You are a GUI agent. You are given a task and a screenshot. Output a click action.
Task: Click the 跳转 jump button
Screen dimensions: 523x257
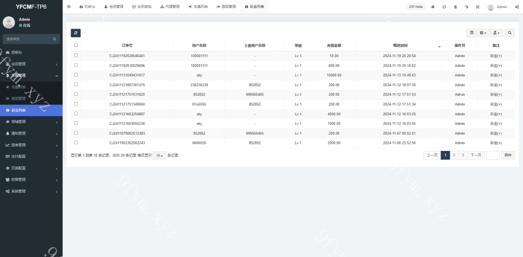pyautogui.click(x=508, y=155)
